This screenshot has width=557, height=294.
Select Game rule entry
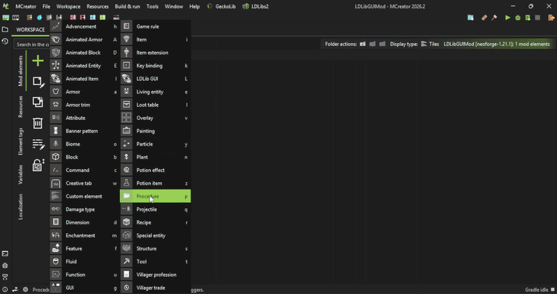coord(155,26)
